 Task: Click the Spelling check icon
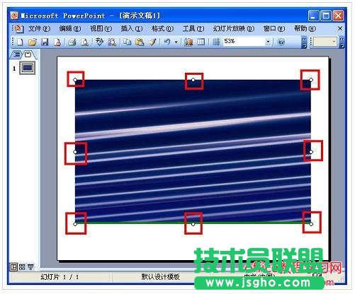pos(99,42)
